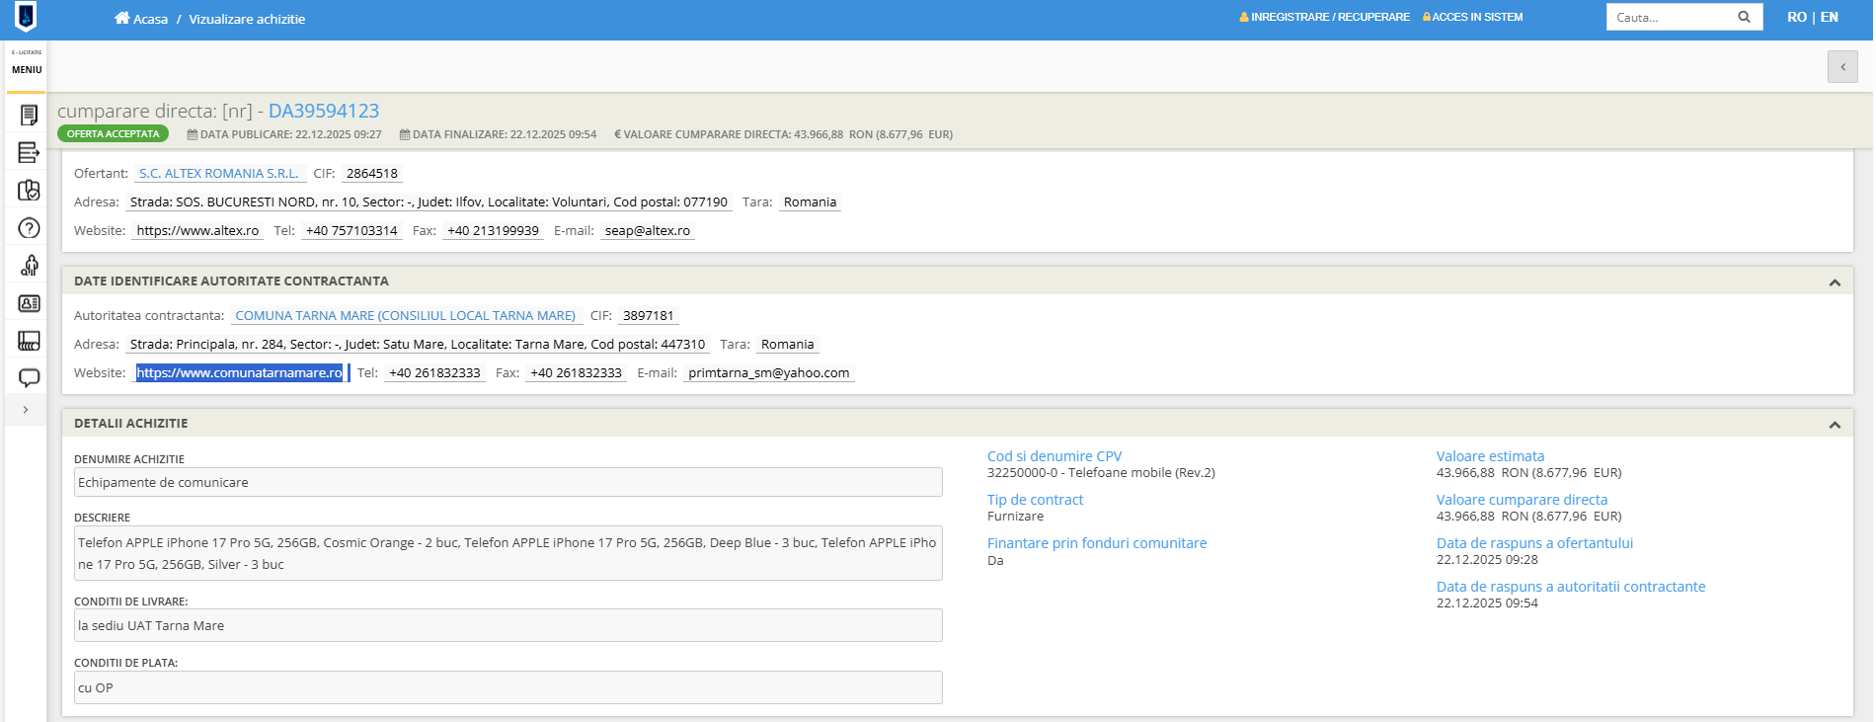This screenshot has height=722, width=1876.
Task: Click the search magnifier icon
Action: coord(1744,17)
